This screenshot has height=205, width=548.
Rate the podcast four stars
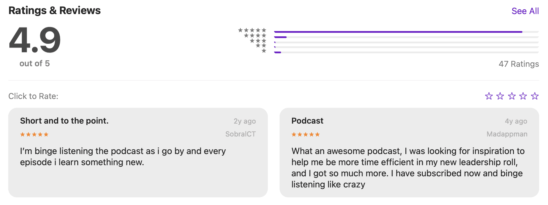[523, 96]
